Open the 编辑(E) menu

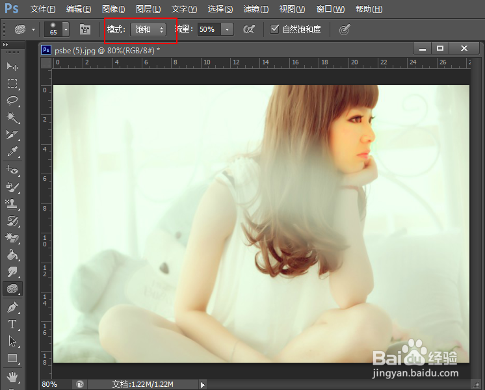point(79,9)
